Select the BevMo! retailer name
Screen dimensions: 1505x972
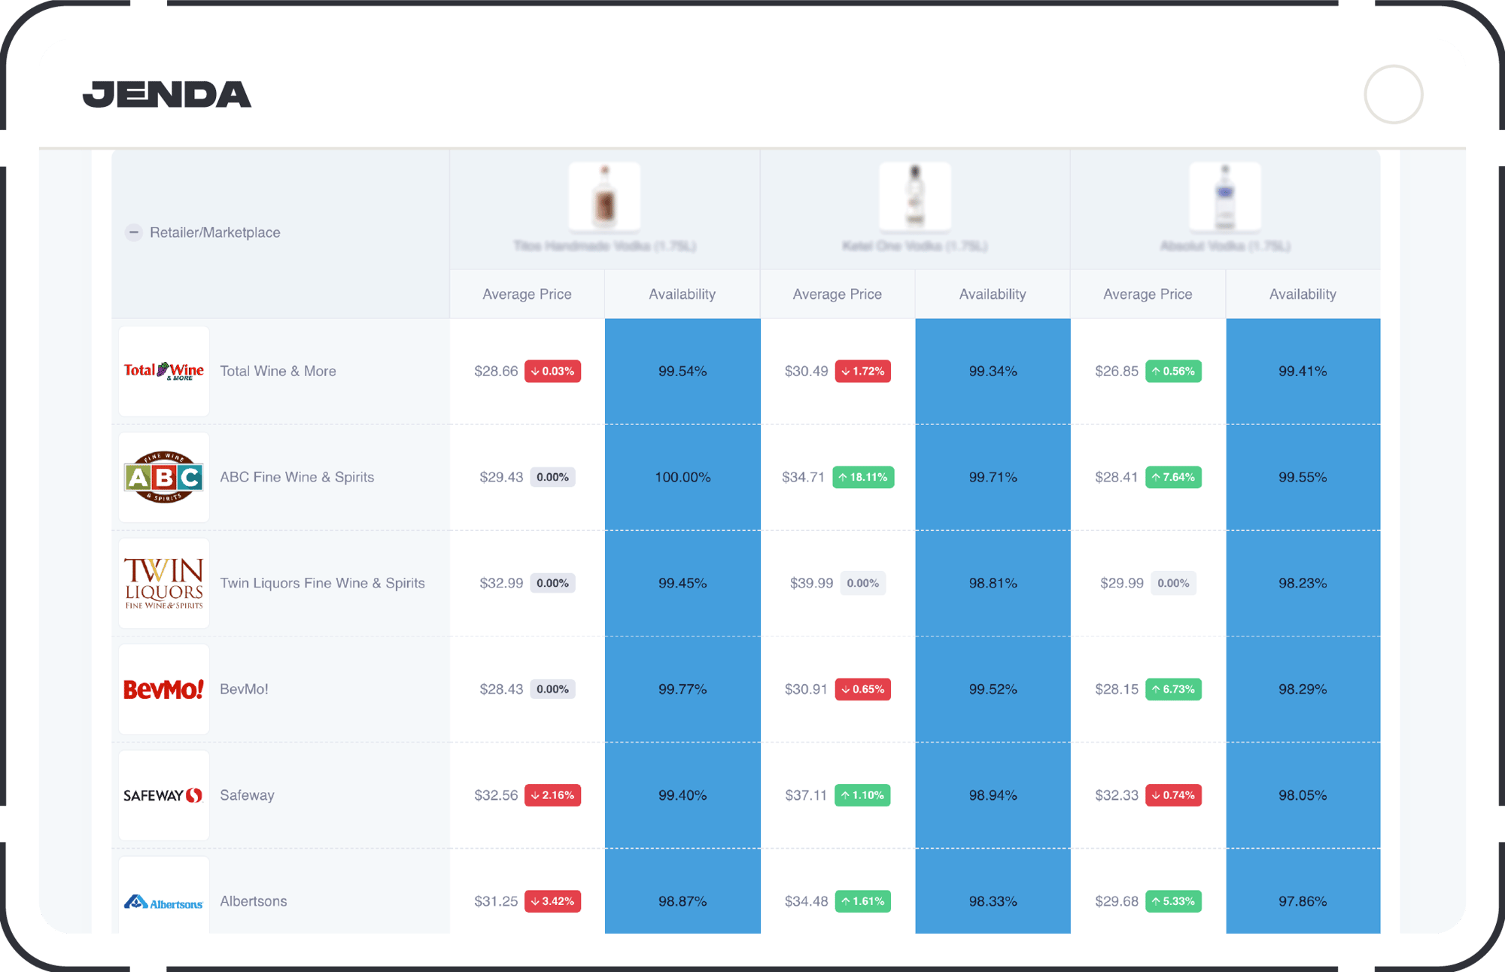tap(244, 689)
